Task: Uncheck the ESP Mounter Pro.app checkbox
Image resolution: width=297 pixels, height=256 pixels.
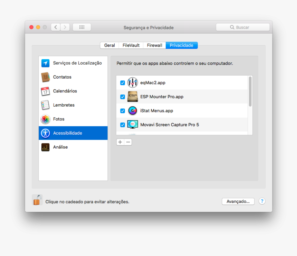Action: pyautogui.click(x=123, y=97)
